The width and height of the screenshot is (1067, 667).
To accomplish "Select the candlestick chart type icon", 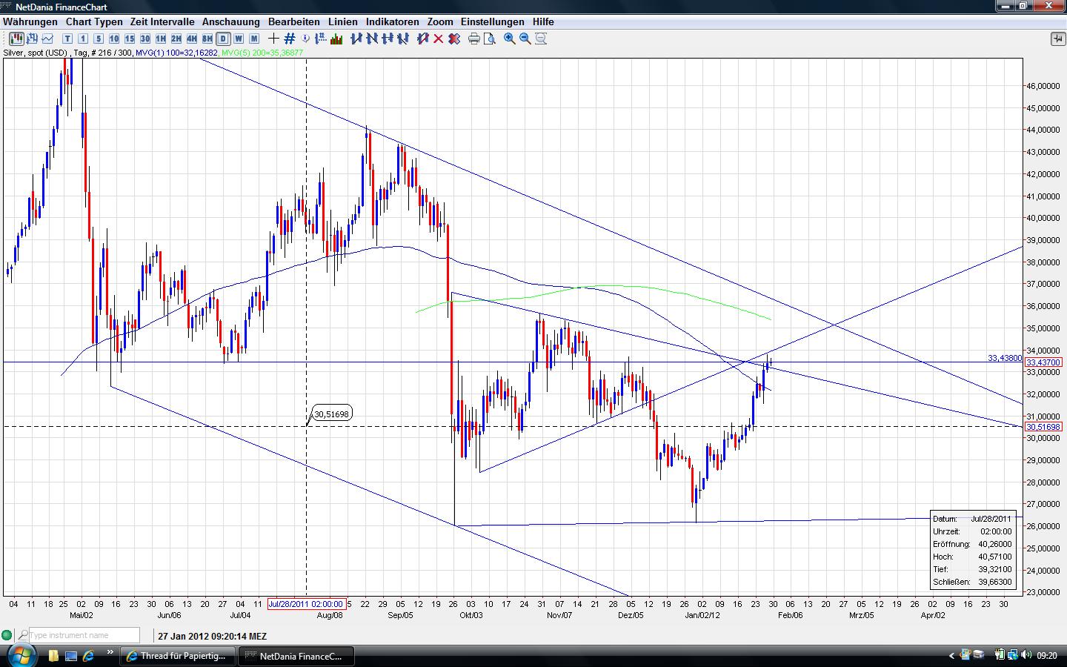I will click(16, 39).
